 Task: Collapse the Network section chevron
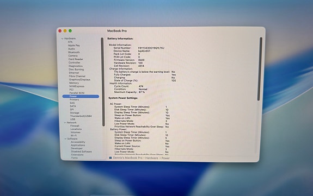tap(65, 123)
